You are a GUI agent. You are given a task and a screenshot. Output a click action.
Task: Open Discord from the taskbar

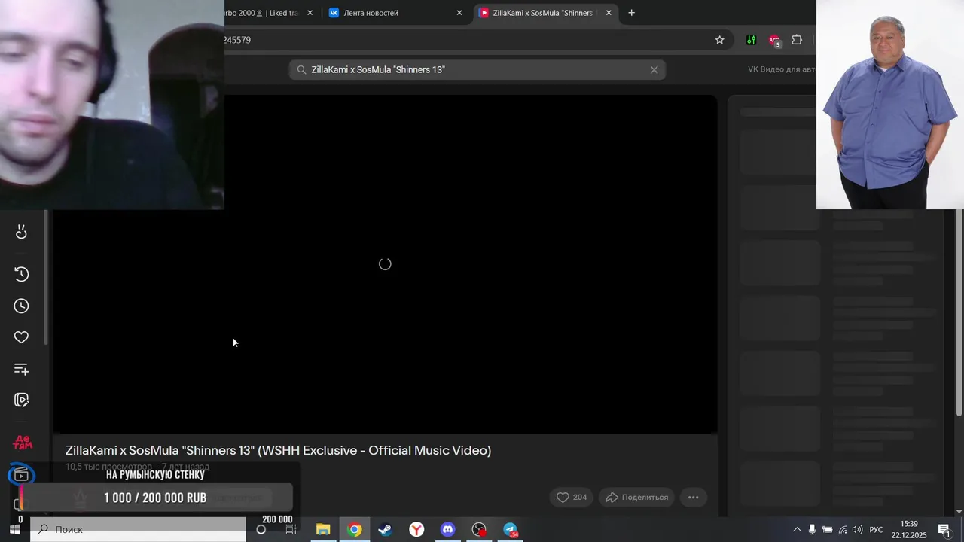coord(447,529)
